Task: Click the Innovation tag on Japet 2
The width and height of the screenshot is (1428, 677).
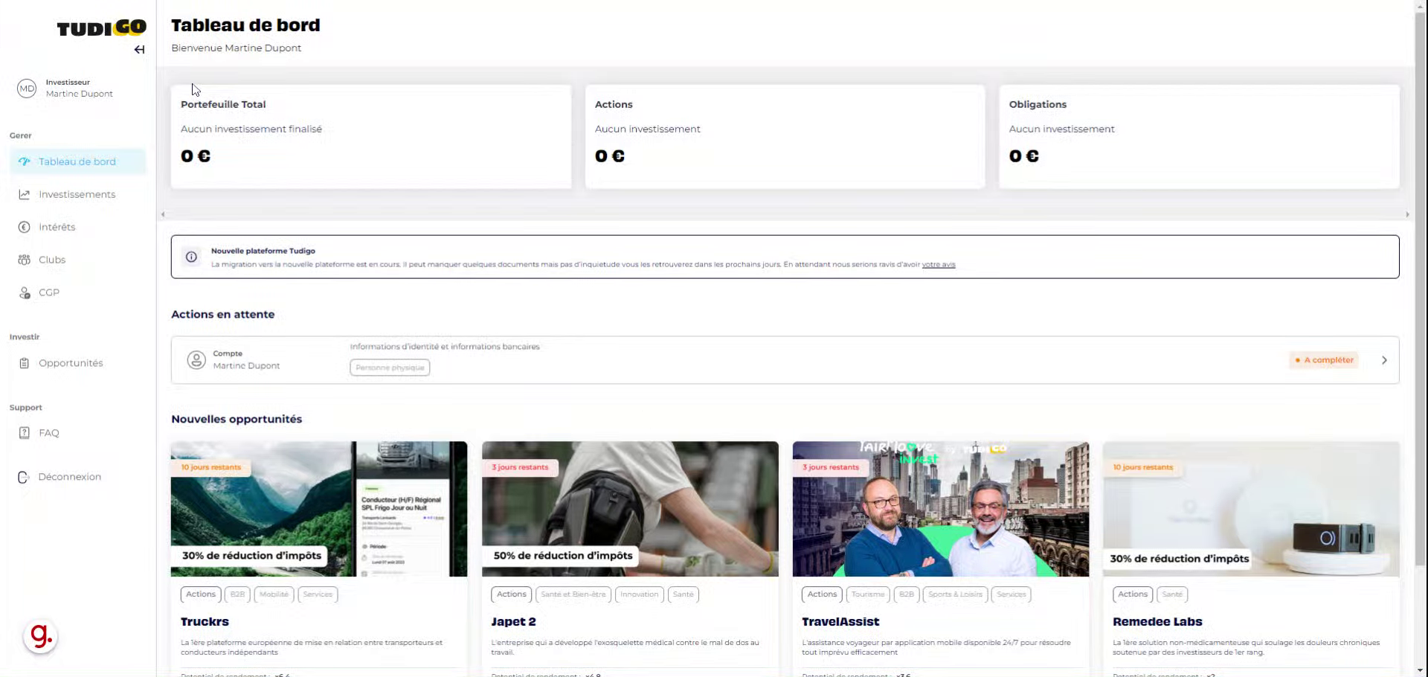Action: coord(640,594)
